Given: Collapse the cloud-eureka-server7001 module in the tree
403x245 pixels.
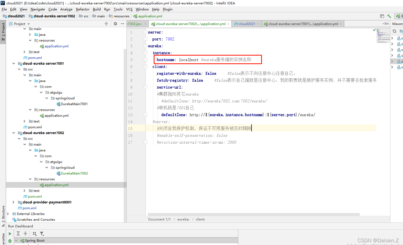Looking at the screenshot, I should click(14, 64).
